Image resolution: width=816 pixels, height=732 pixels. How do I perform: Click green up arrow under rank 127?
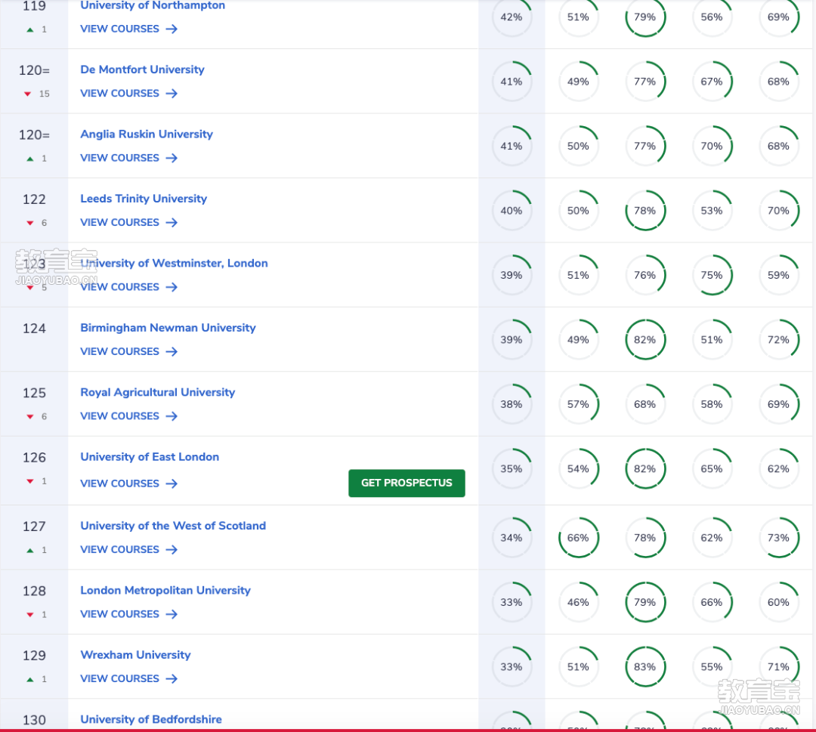click(x=30, y=551)
